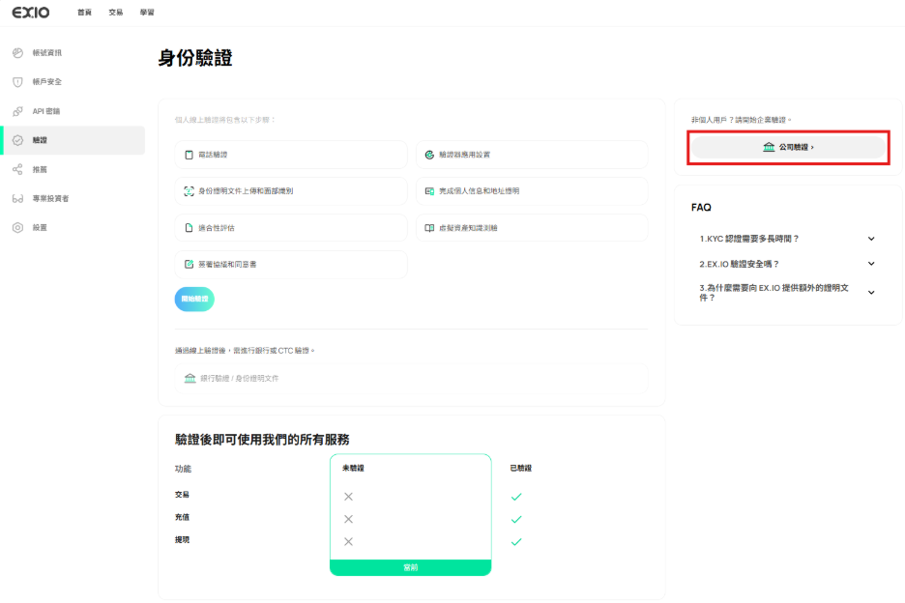The height and width of the screenshot is (603, 905).
Task: Click the 電話驗證 phone verification step
Action: tap(291, 155)
